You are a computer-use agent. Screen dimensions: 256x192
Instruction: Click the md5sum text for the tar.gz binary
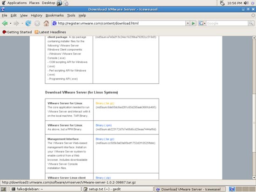click(x=126, y=107)
